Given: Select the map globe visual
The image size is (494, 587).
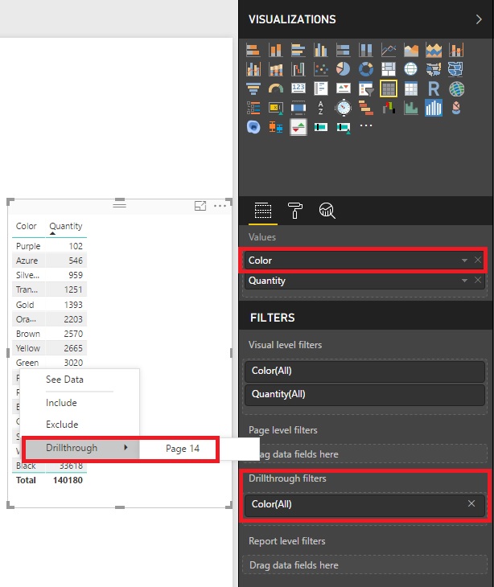Looking at the screenshot, I should [x=411, y=69].
